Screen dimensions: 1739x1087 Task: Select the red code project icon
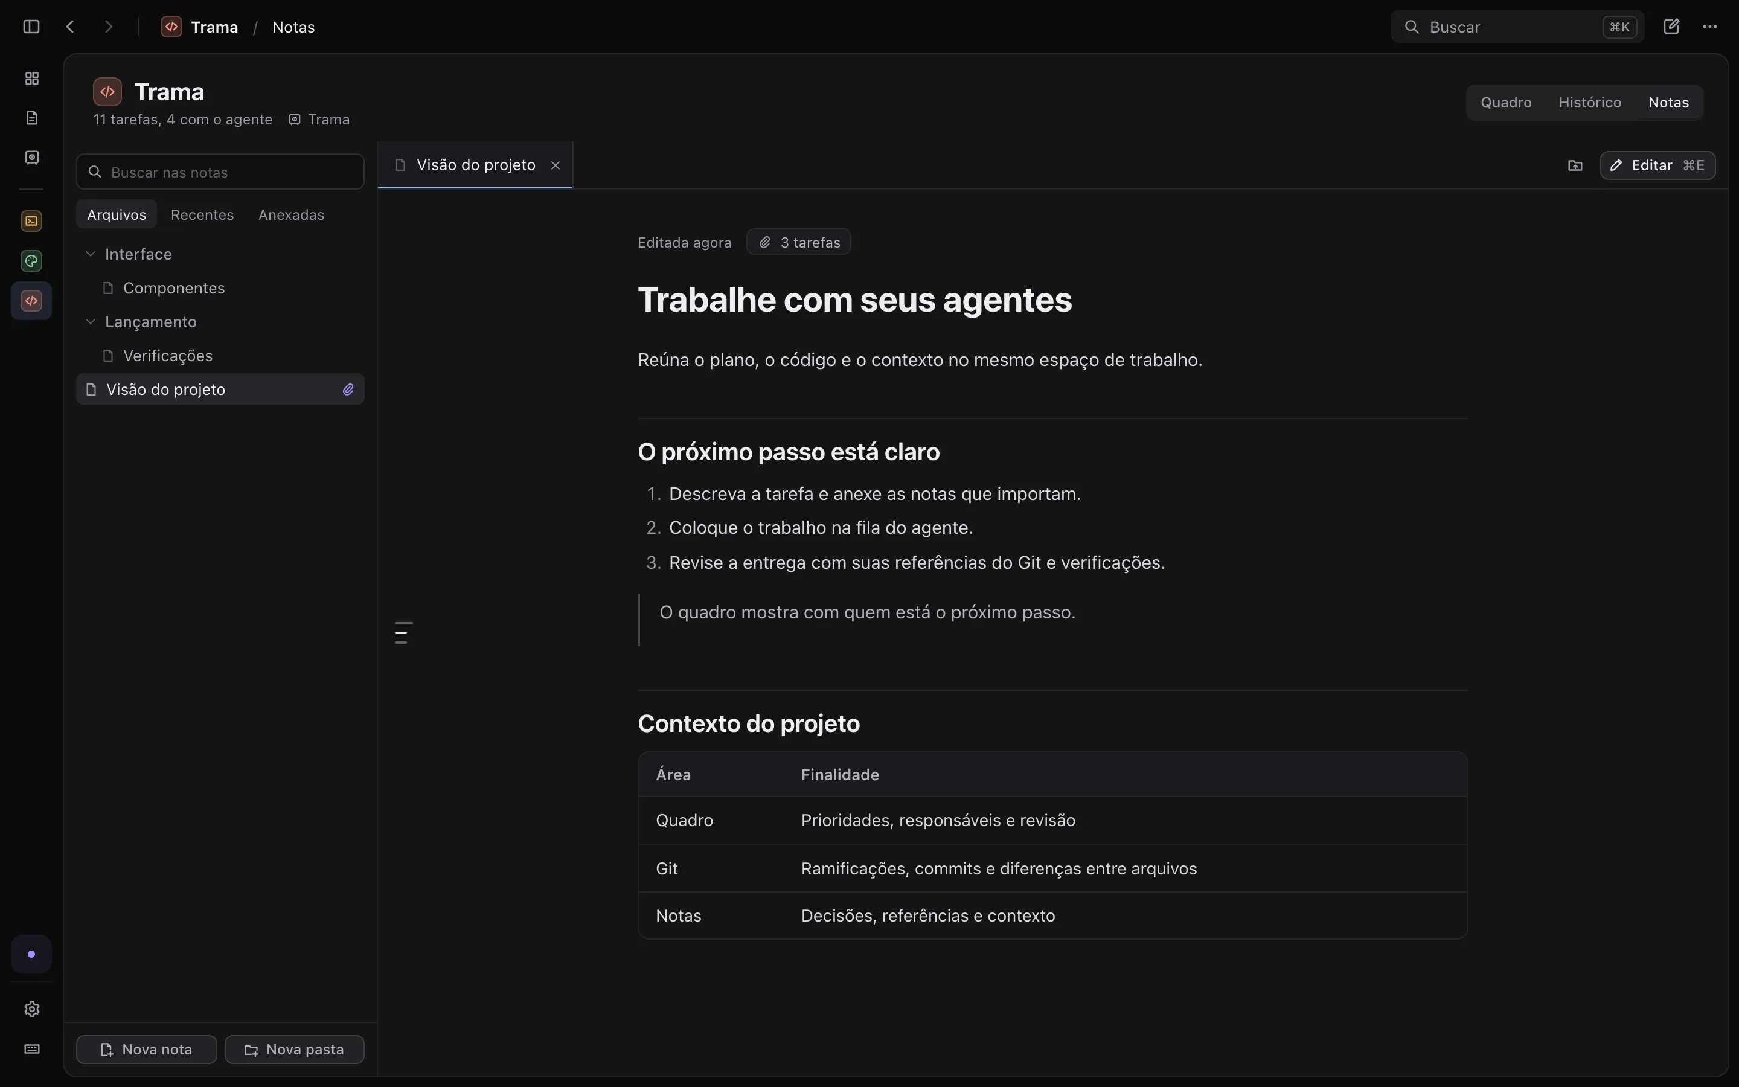pyautogui.click(x=31, y=301)
